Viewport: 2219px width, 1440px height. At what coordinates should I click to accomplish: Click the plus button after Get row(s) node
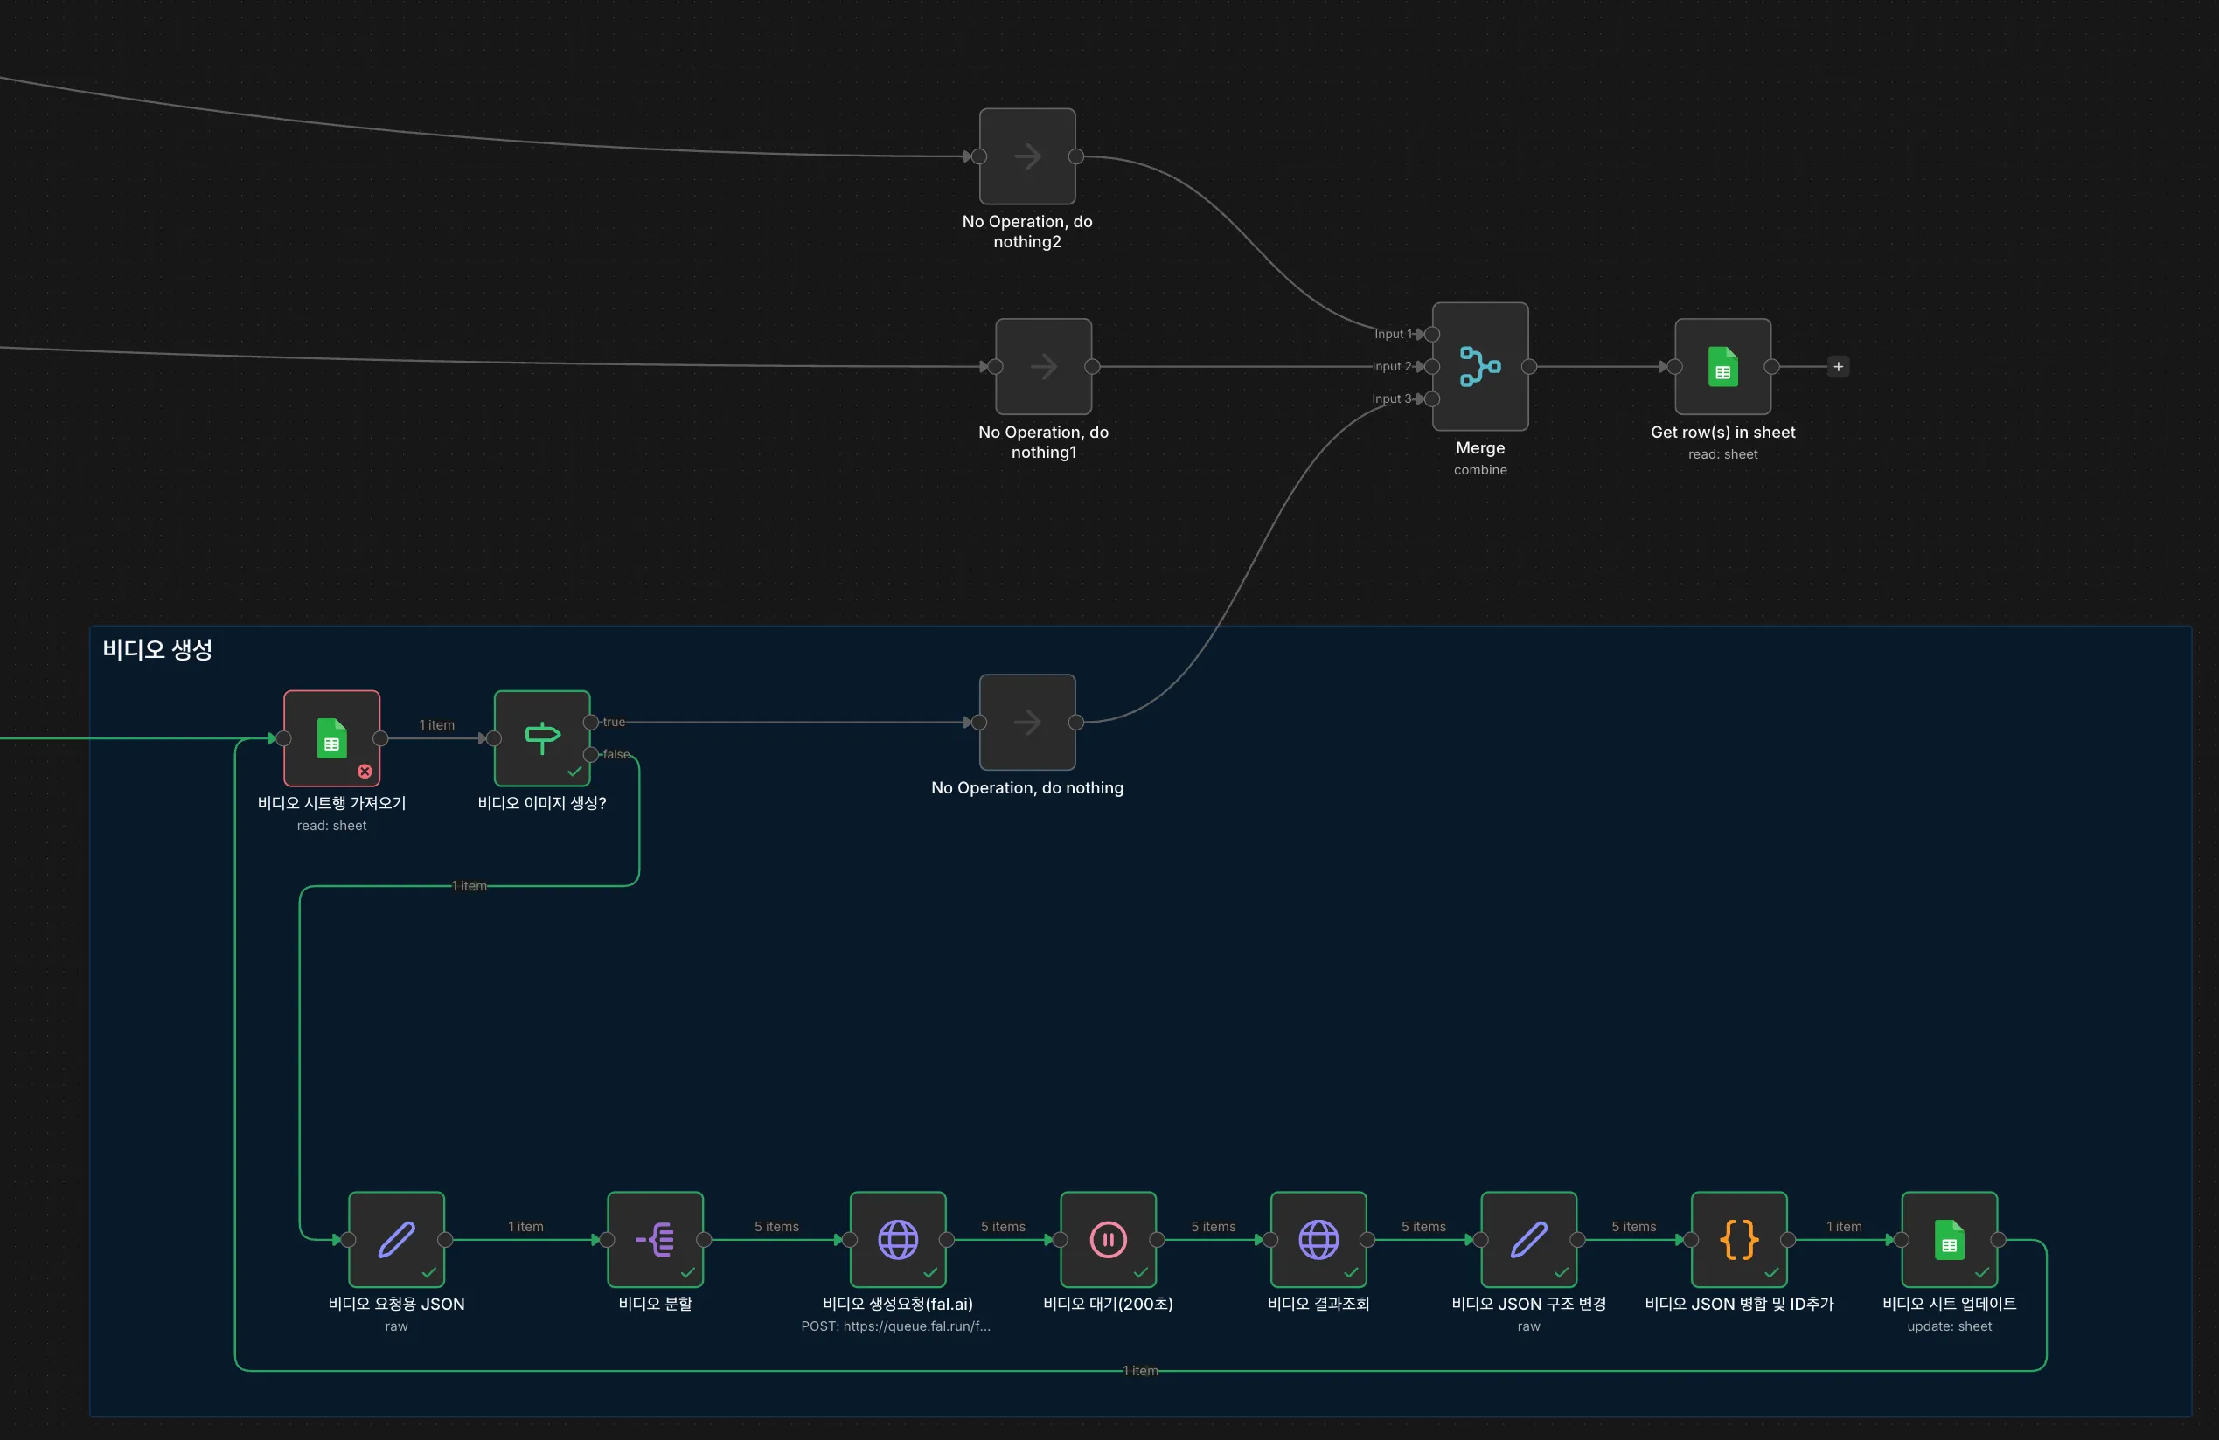(x=1838, y=366)
